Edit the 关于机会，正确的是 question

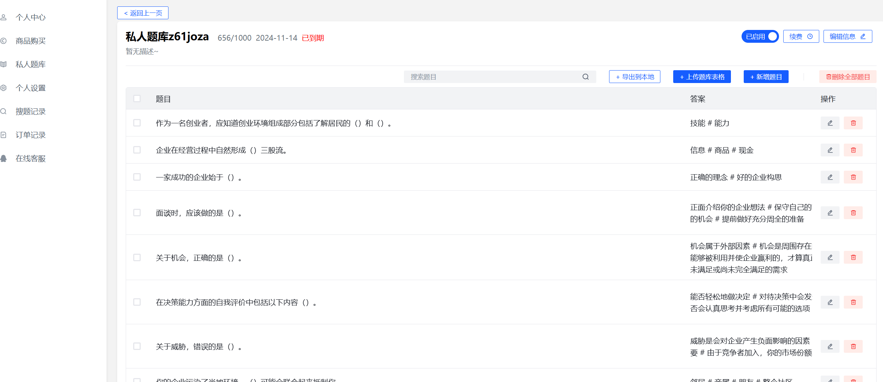click(830, 257)
